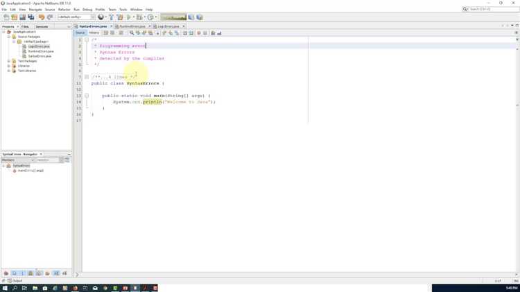Viewport: 520px width, 292px height.
Task: Open the Output panel button
Action: (15, 281)
